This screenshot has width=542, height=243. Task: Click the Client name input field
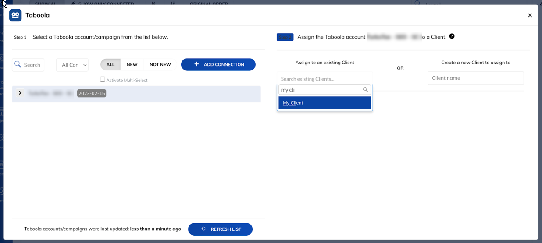point(476,78)
